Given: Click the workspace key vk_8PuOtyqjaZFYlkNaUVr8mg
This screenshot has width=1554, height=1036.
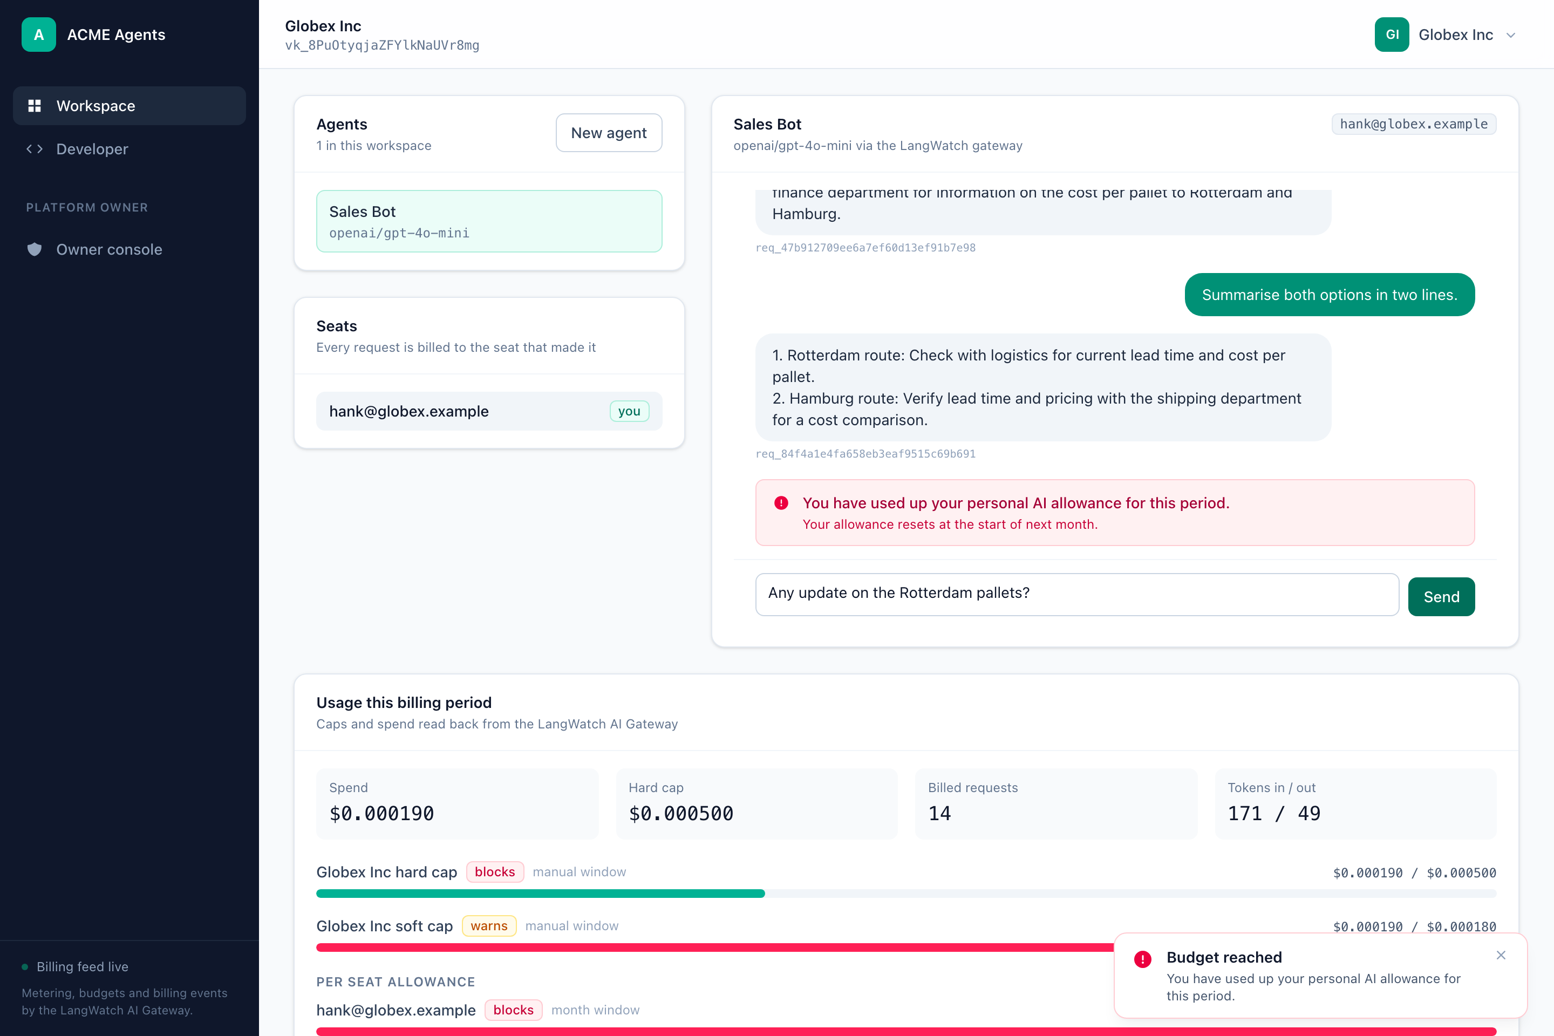Looking at the screenshot, I should pyautogui.click(x=382, y=45).
